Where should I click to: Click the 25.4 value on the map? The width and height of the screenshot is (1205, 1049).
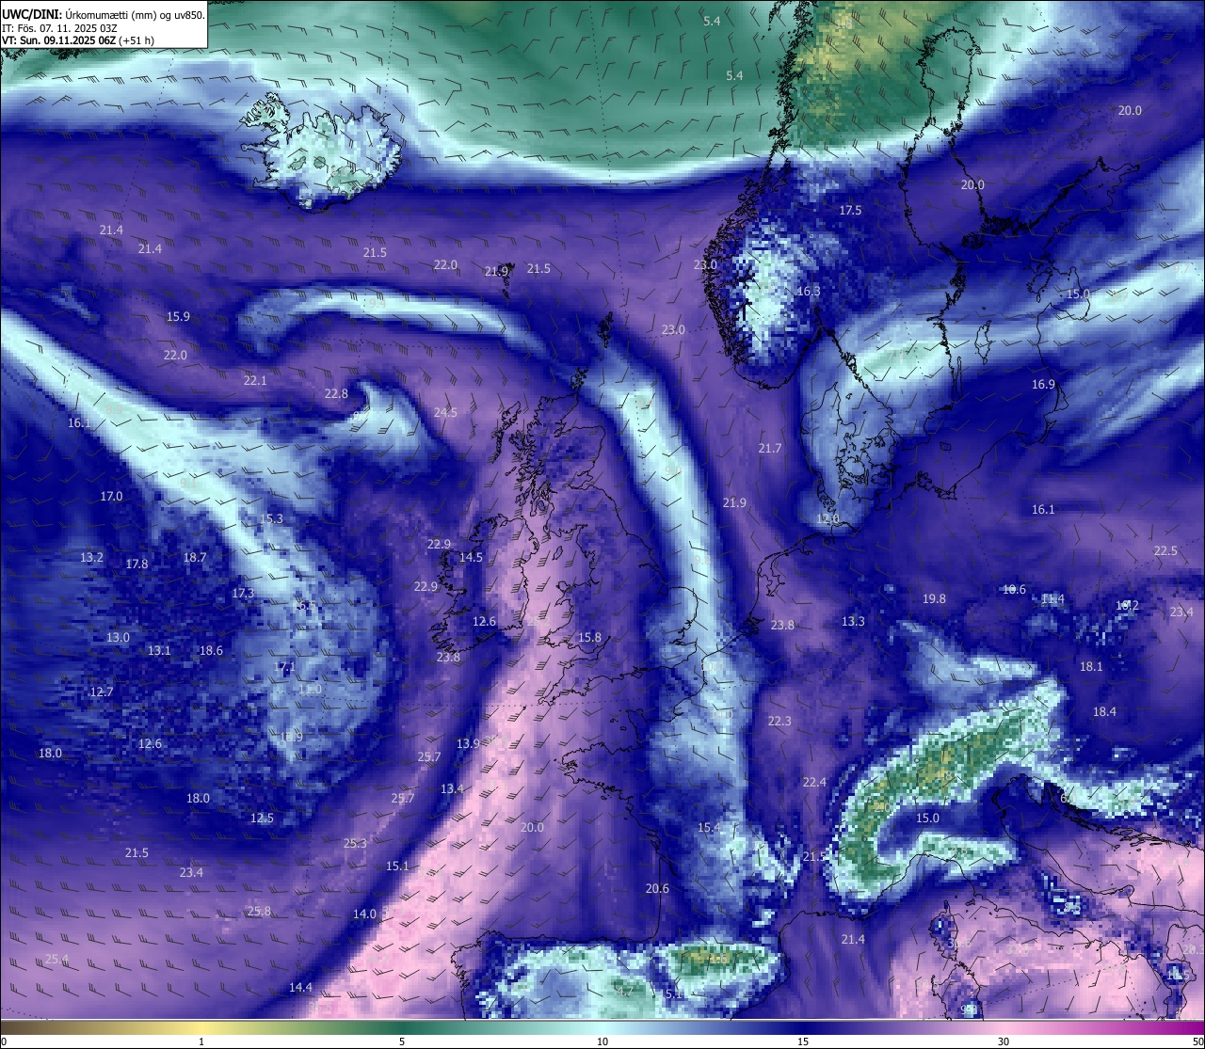tap(56, 960)
